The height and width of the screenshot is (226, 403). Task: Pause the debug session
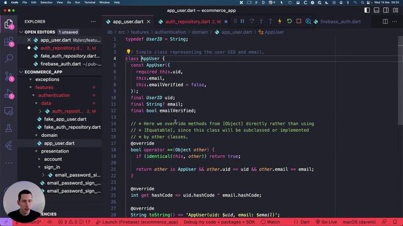[x=242, y=21]
